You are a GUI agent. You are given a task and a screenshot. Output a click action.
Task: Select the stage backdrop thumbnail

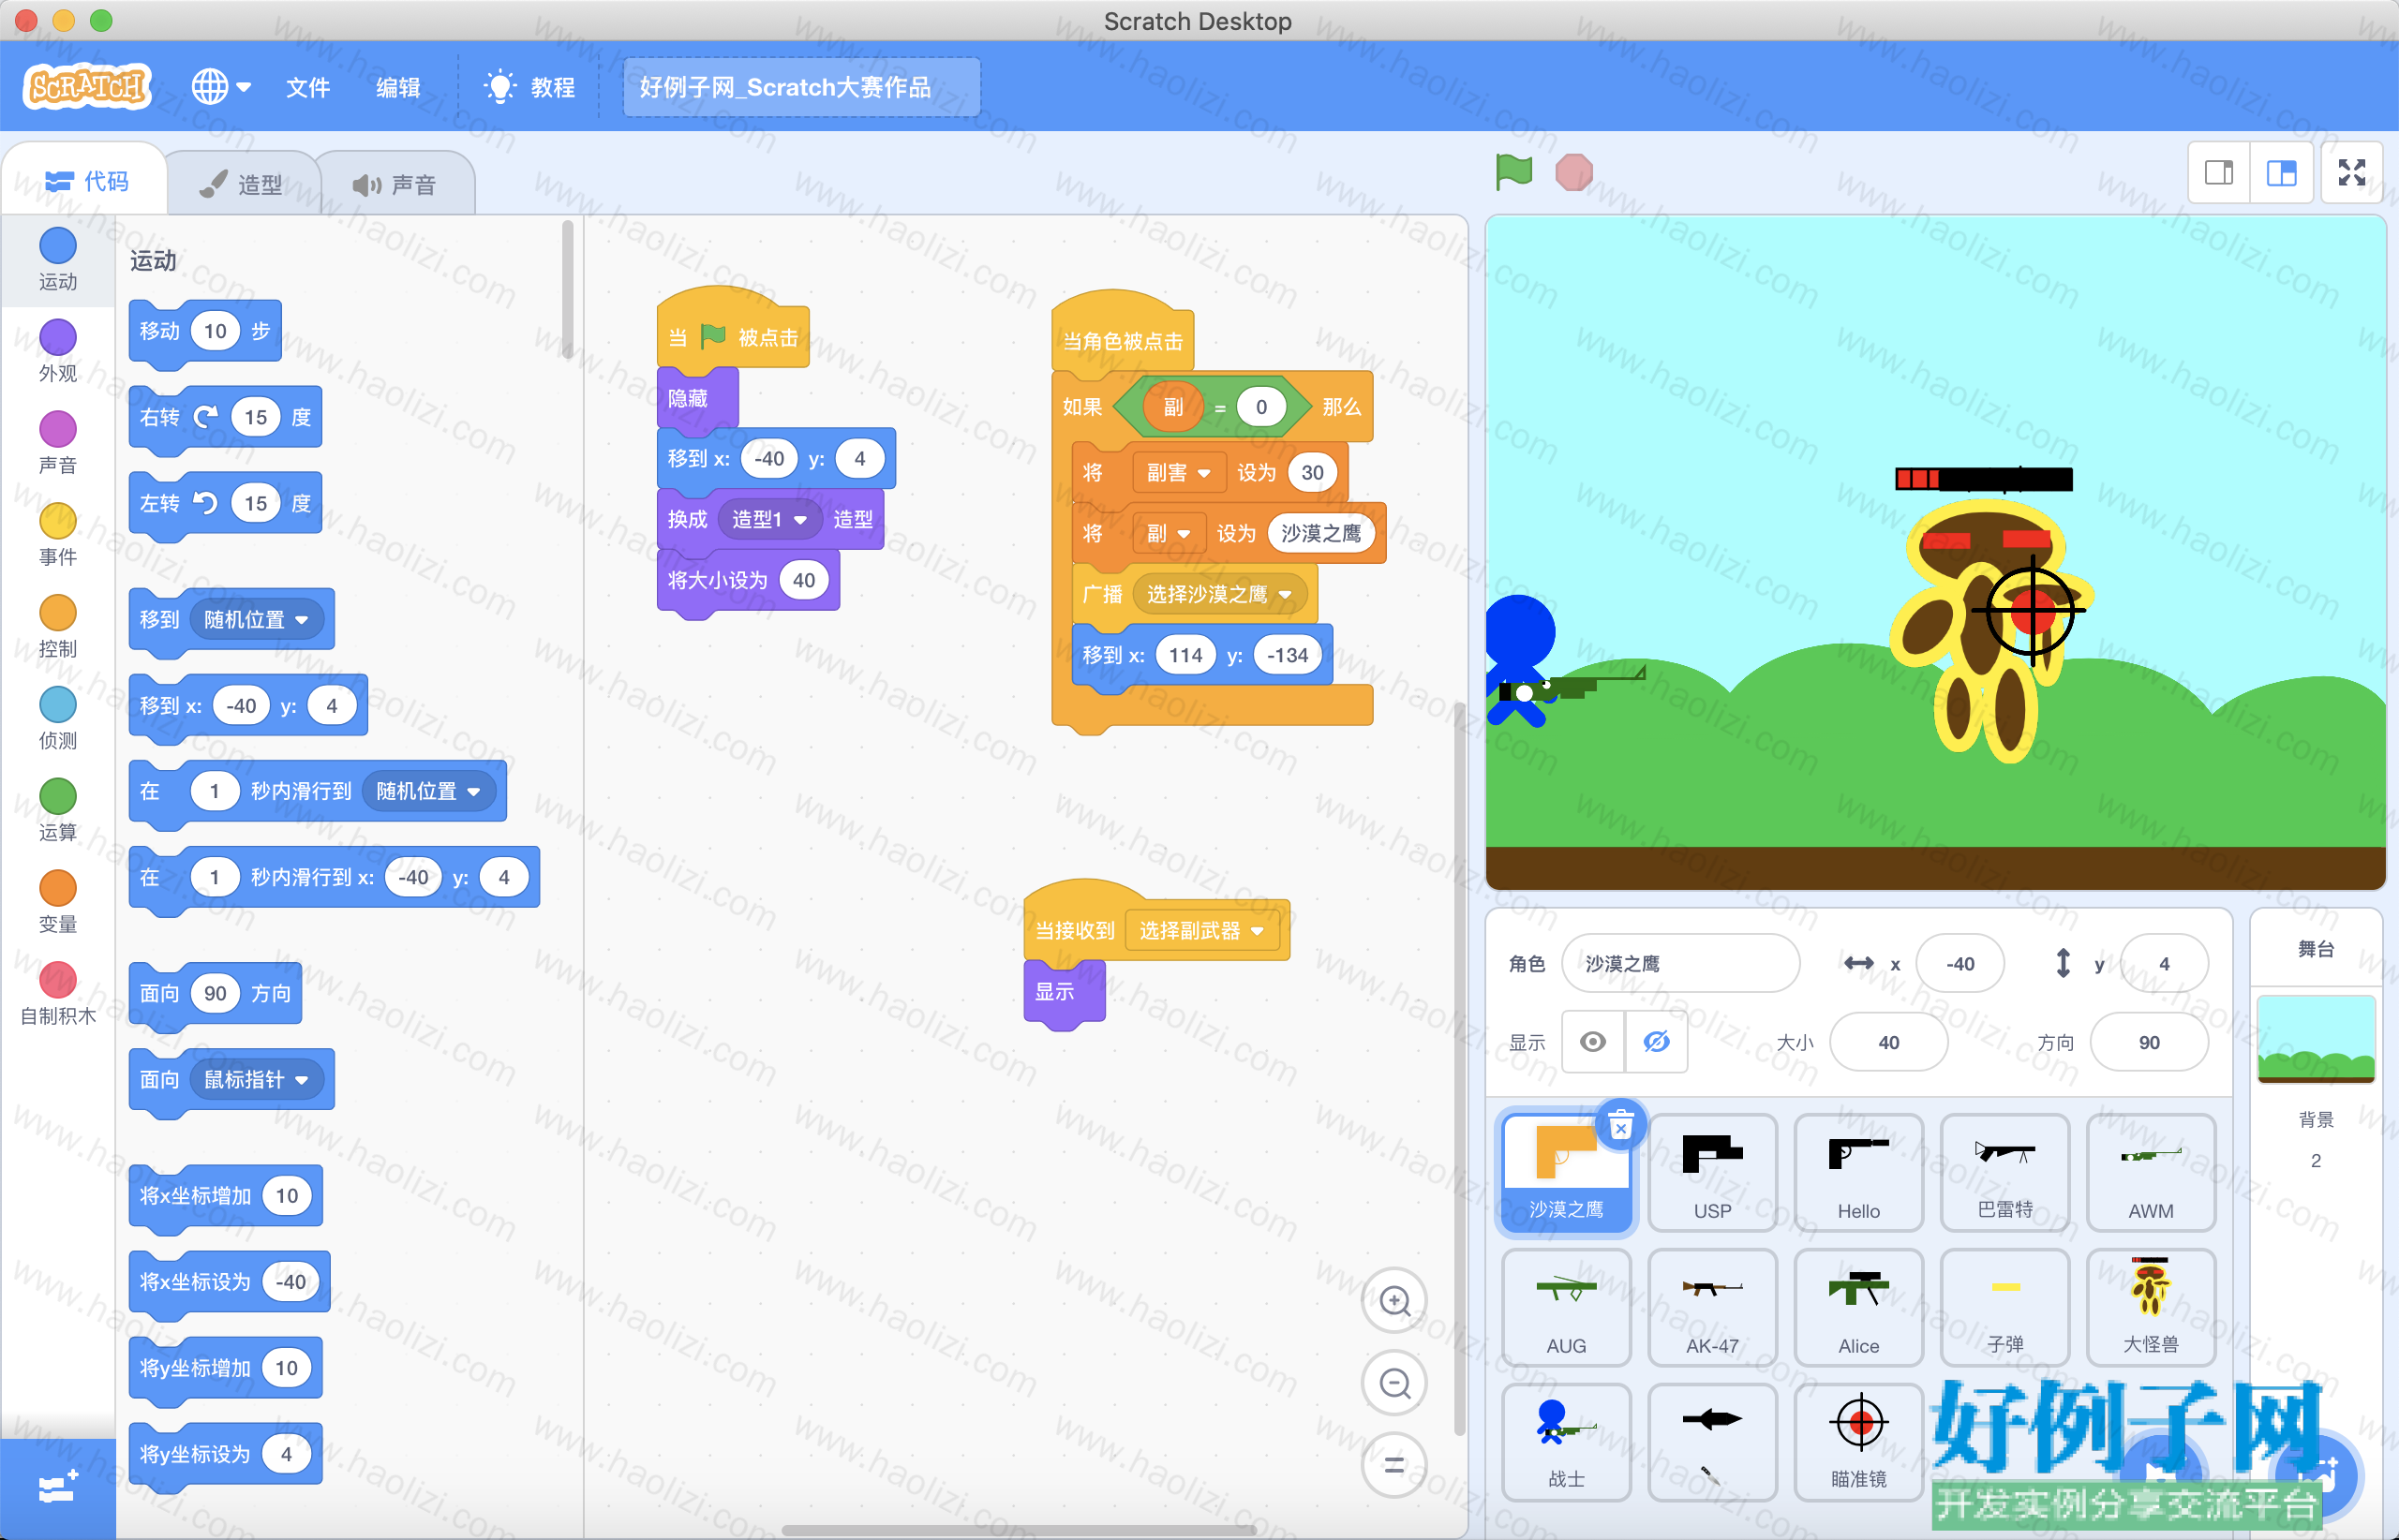(x=2316, y=1039)
